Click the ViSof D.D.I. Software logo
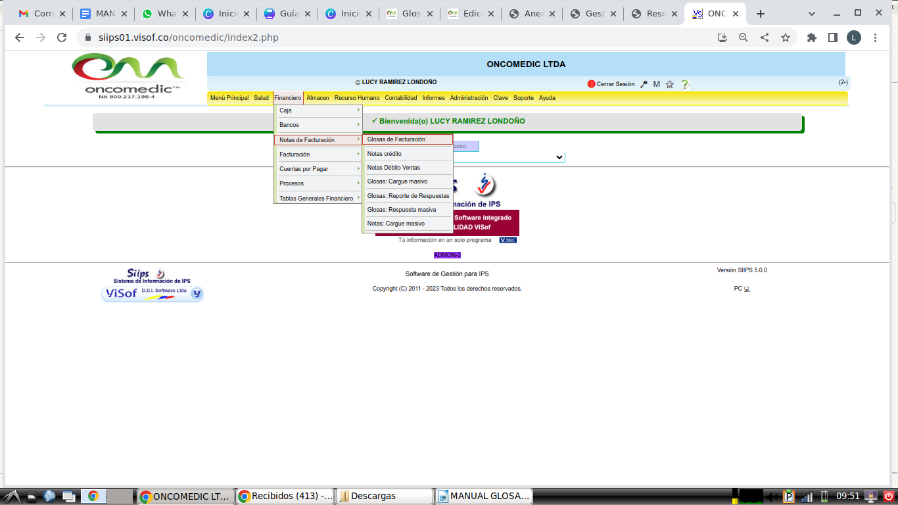 click(153, 294)
